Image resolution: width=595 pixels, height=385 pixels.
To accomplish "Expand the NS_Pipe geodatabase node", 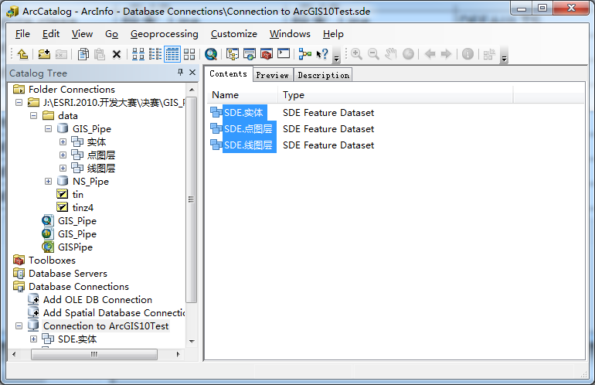I will tap(48, 182).
